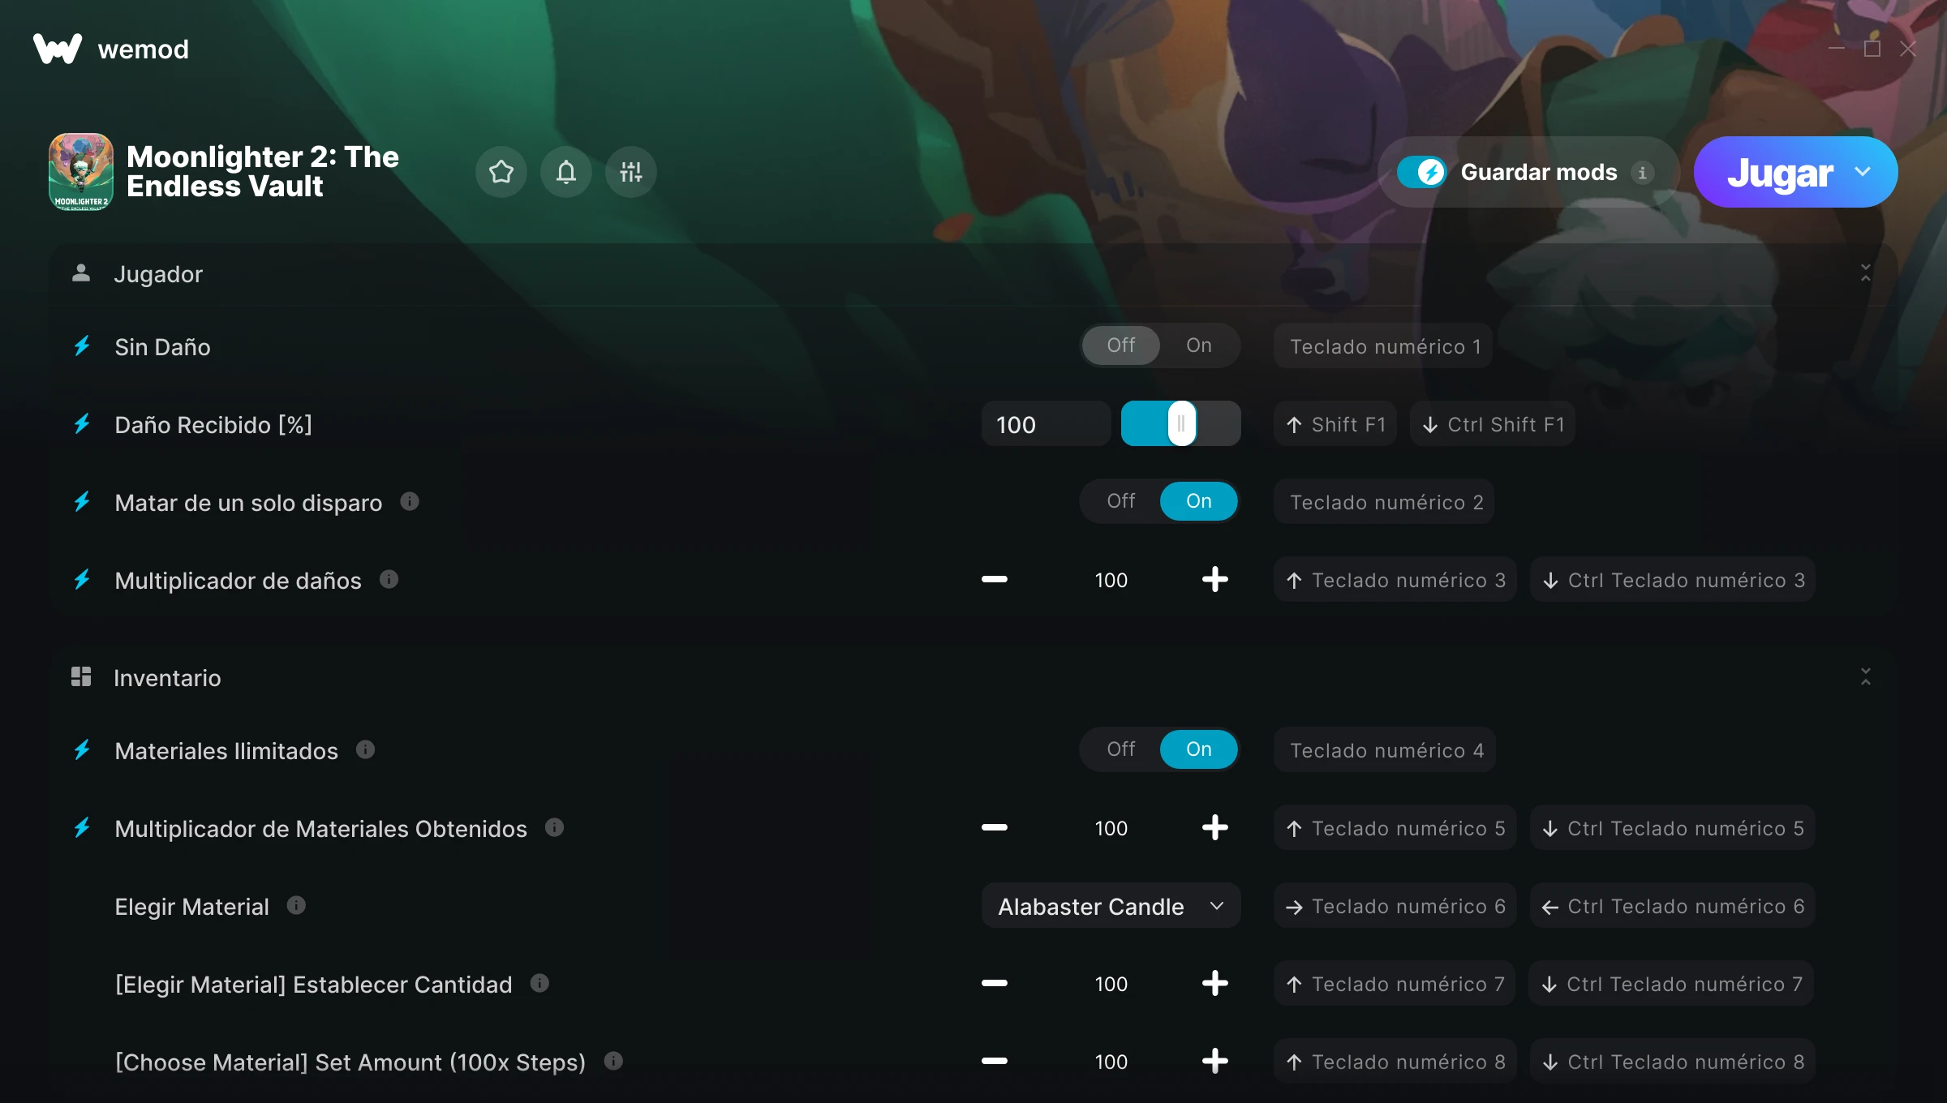Add game to favorites with star icon
This screenshot has height=1103, width=1947.
coord(501,172)
